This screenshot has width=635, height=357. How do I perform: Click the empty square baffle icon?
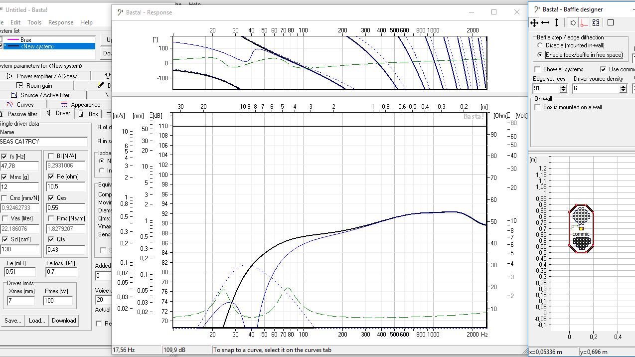[611, 22]
